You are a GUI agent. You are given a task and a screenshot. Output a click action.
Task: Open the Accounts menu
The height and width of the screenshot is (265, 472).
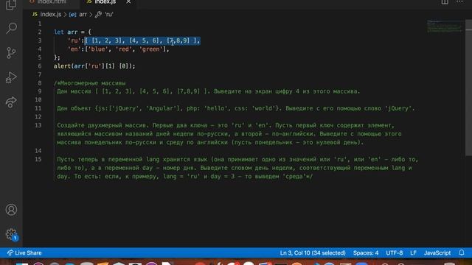[11, 210]
